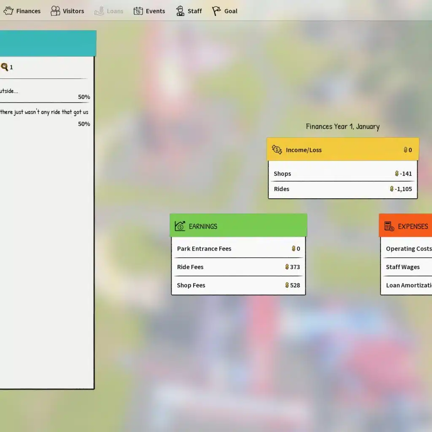Click the Shop Fees earnings row
Viewport: 432px width, 432px height.
[238, 285]
